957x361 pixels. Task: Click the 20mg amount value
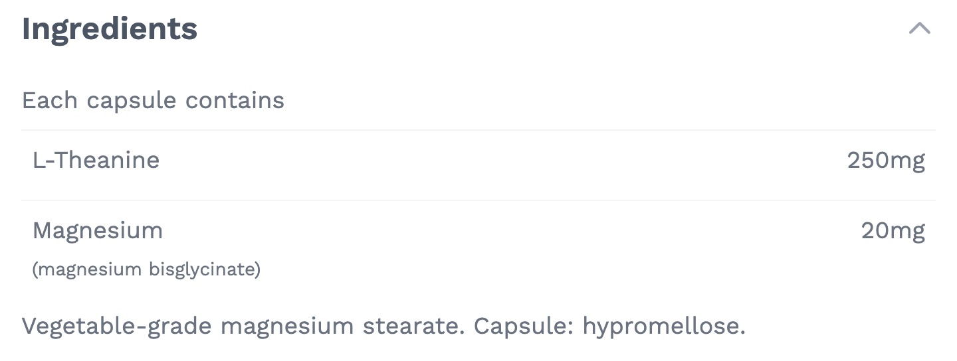coord(893,231)
